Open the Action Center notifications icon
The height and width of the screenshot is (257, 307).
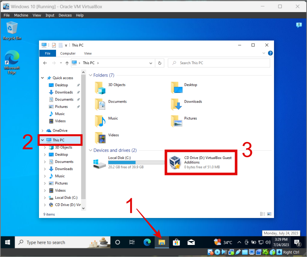pyautogui.click(x=297, y=243)
